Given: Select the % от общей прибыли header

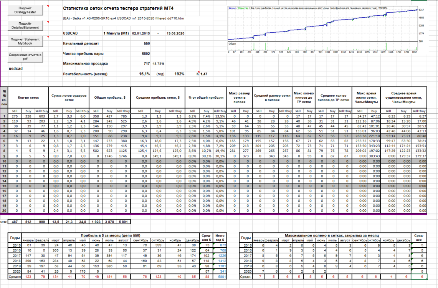Looking at the screenshot, I should [x=206, y=98].
